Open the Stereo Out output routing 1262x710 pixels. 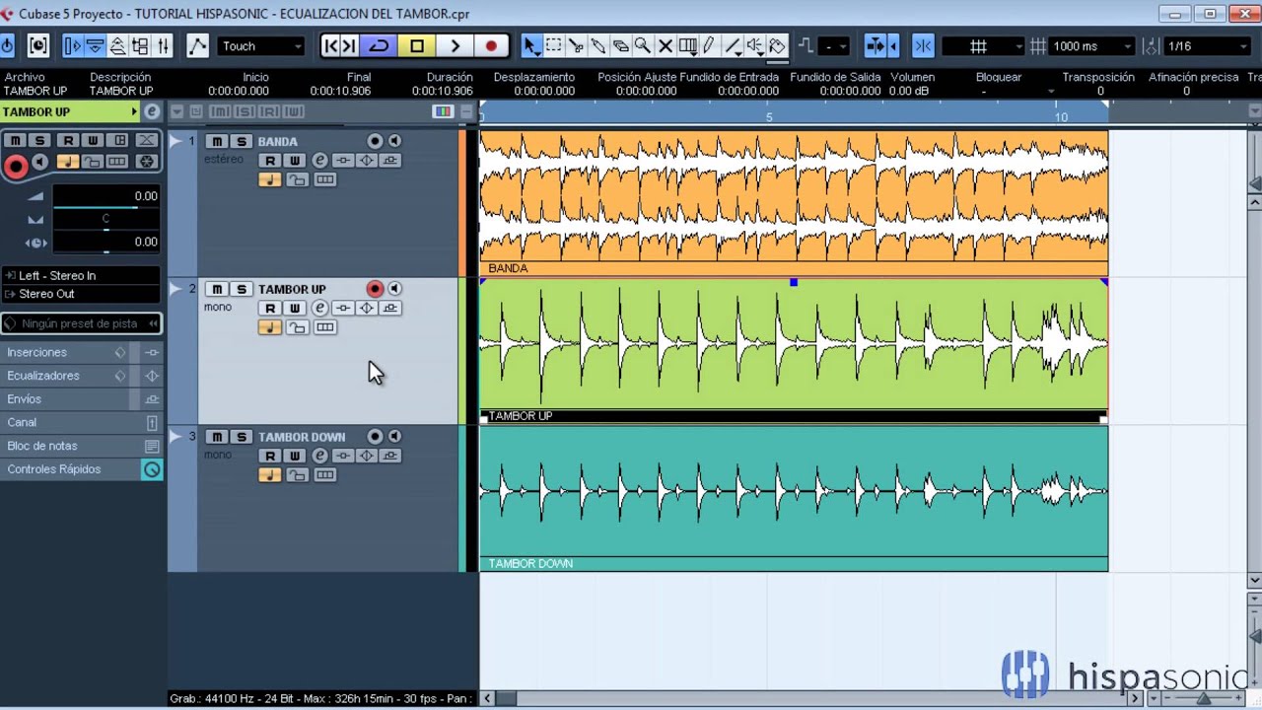[x=81, y=294]
